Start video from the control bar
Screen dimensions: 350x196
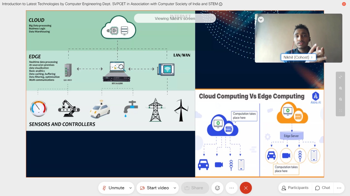tap(154, 188)
